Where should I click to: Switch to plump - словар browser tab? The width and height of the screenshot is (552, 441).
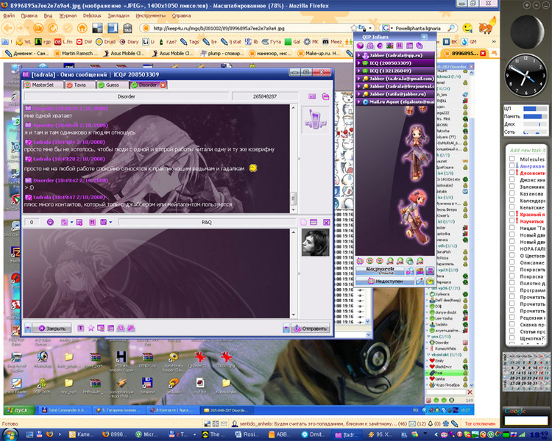[221, 53]
